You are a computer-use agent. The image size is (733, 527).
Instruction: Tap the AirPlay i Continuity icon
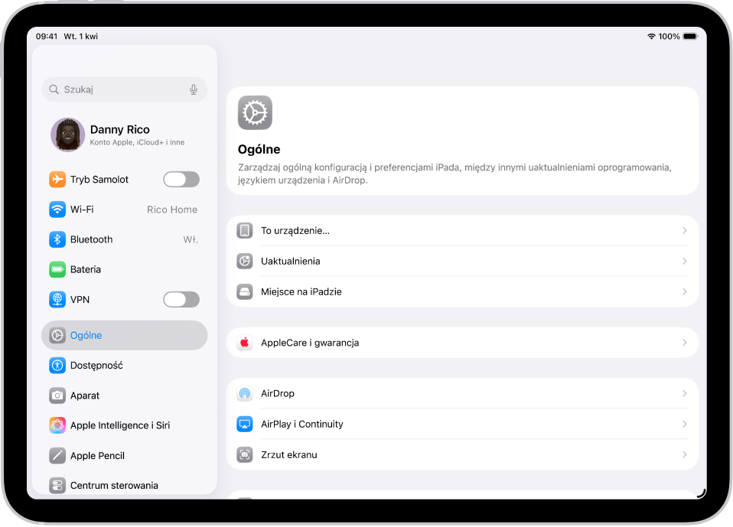[x=245, y=425]
